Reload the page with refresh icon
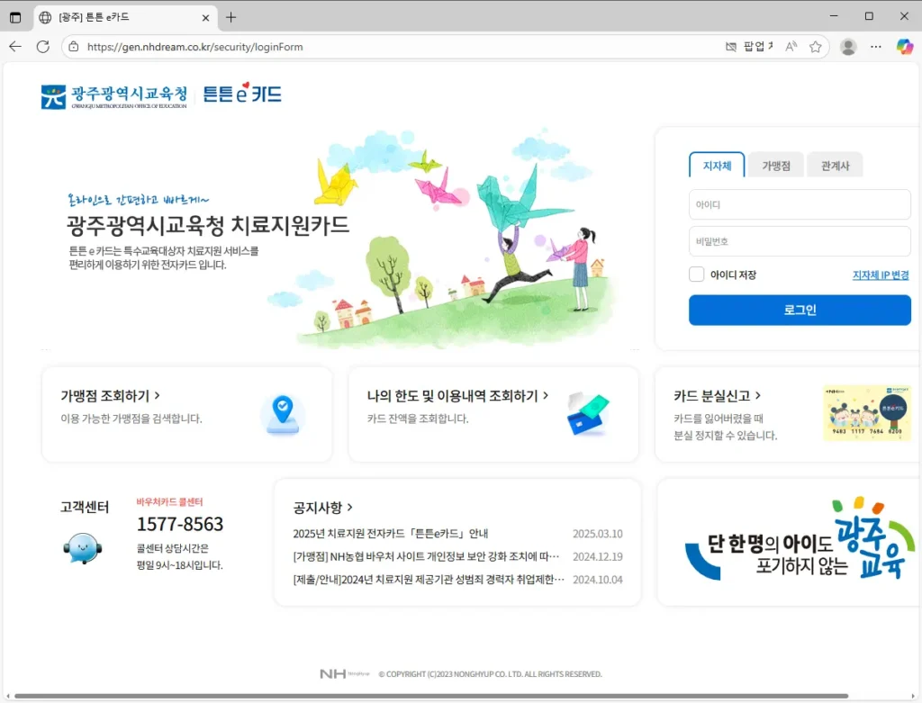The width and height of the screenshot is (922, 703). (42, 47)
